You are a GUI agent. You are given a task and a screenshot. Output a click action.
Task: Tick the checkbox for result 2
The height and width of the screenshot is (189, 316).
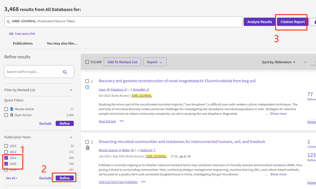pyautogui.click(x=87, y=142)
